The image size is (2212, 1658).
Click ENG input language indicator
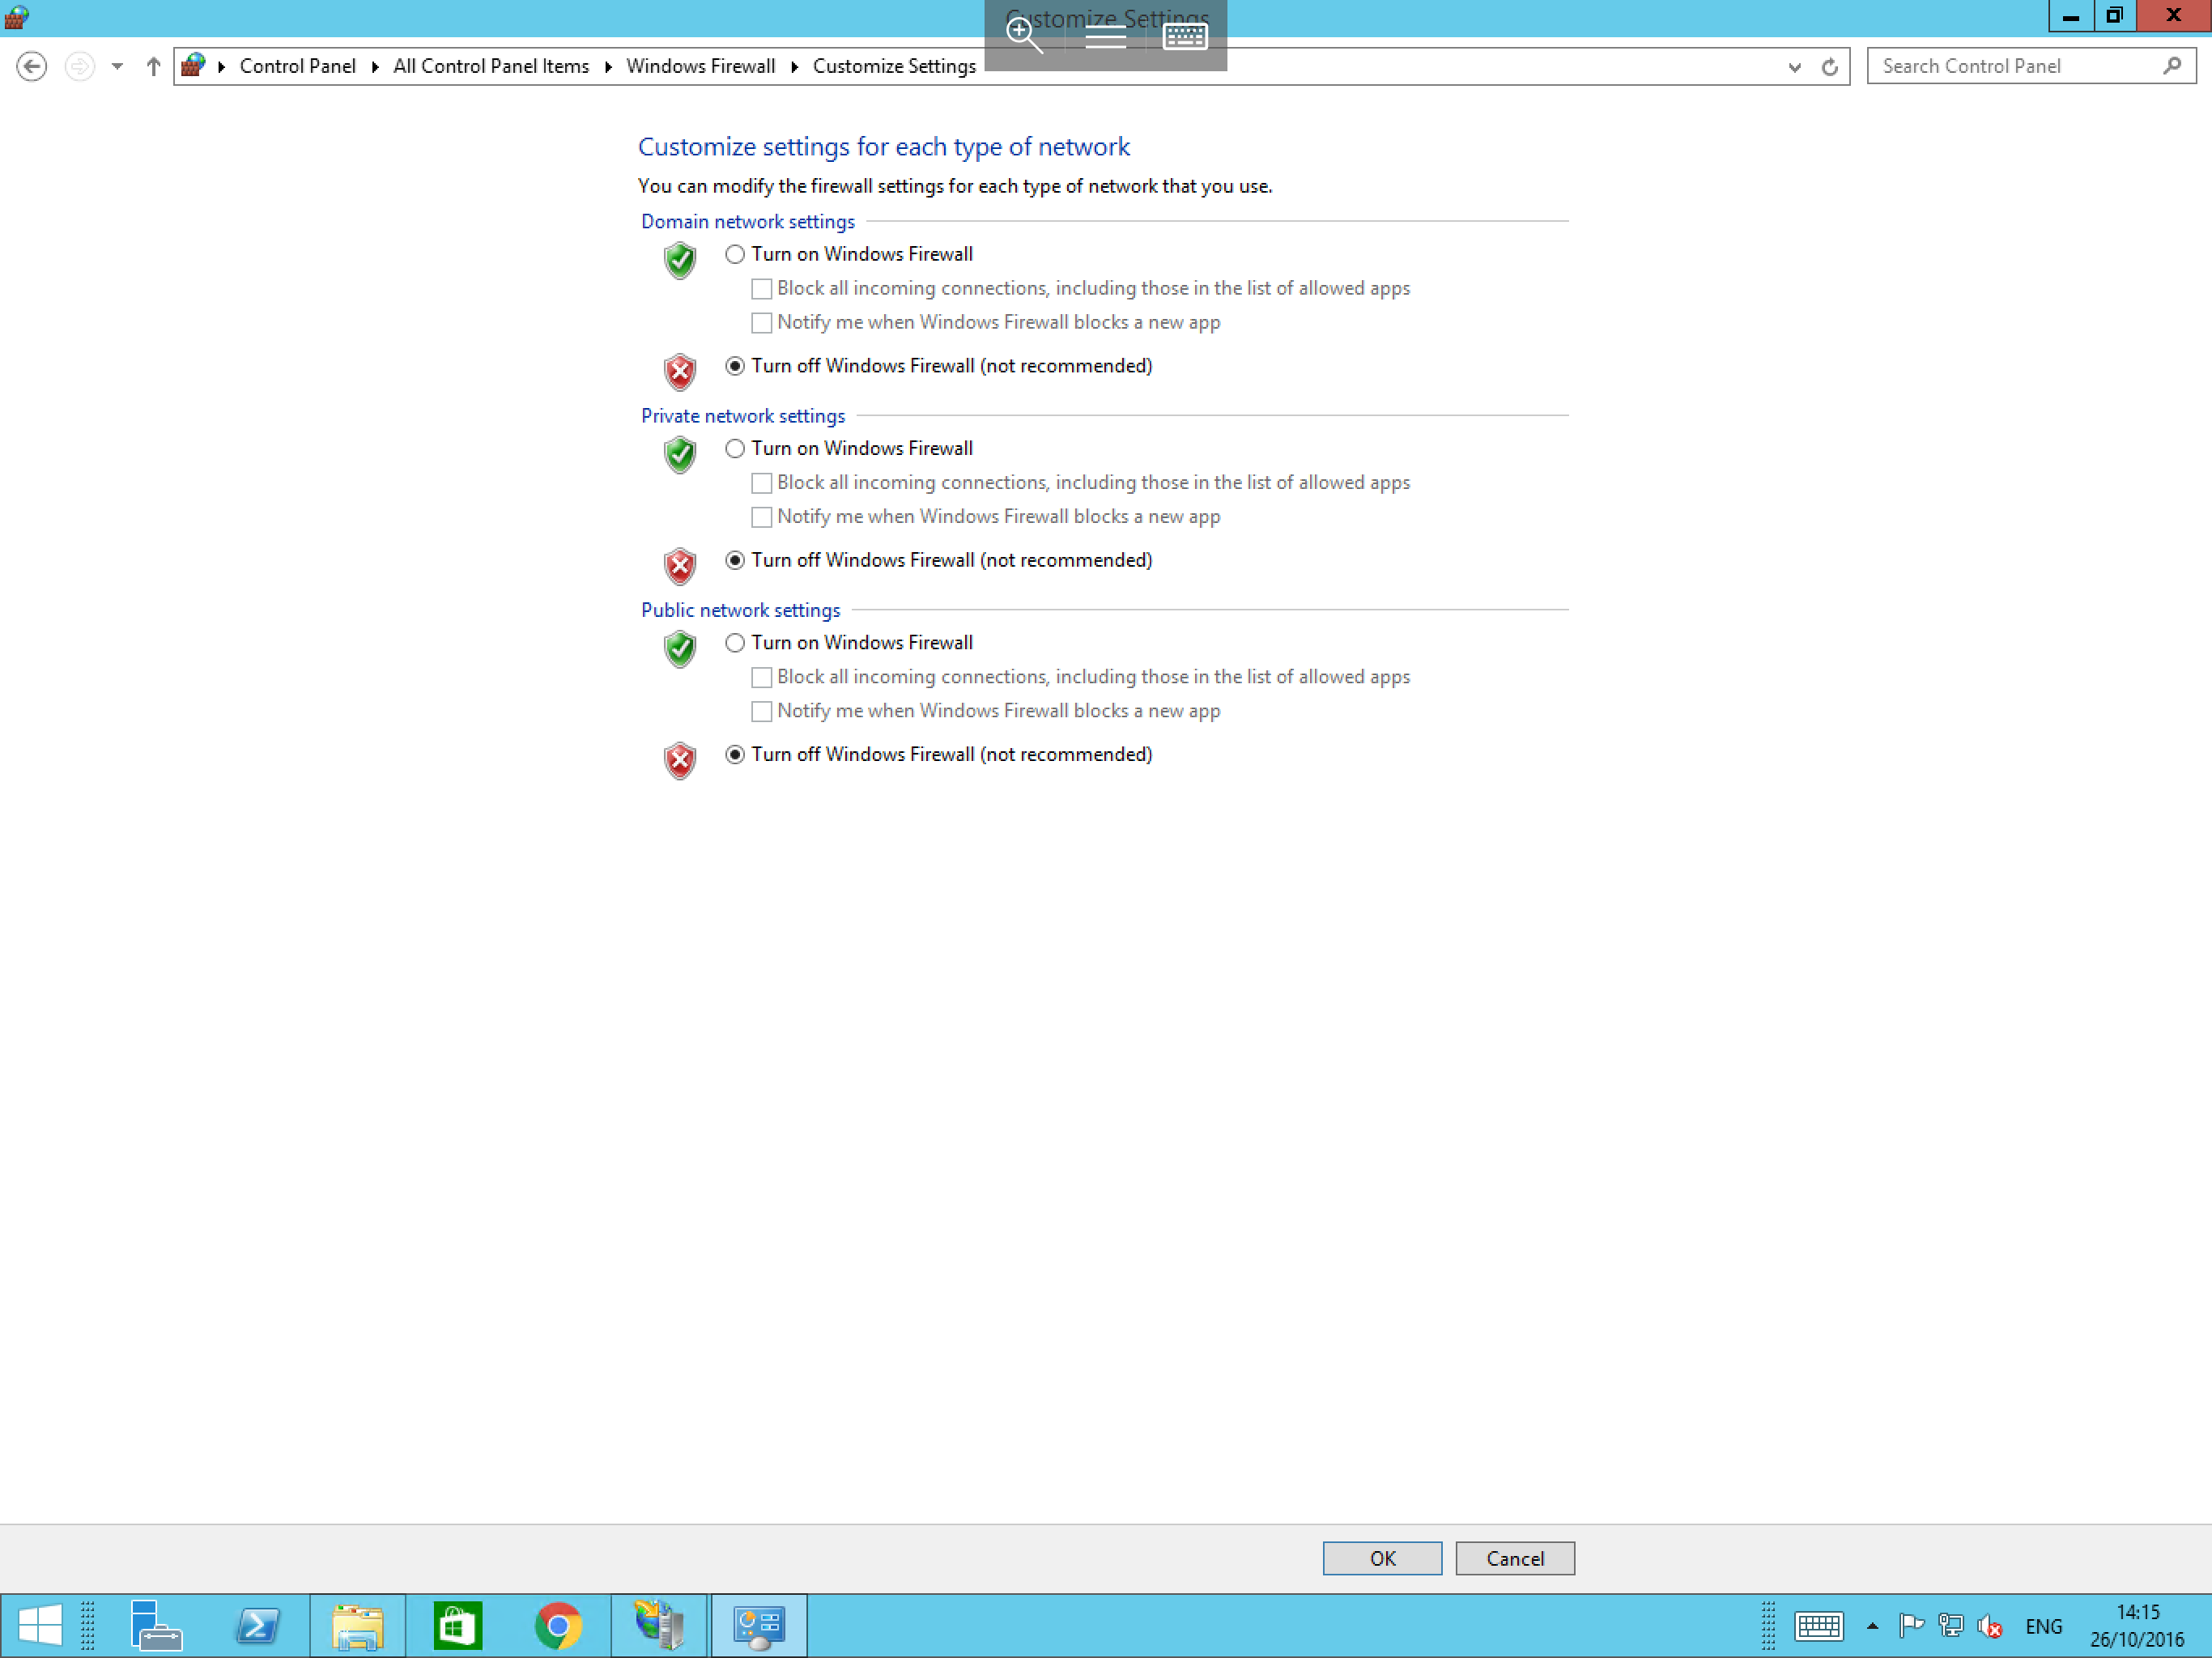pyautogui.click(x=2043, y=1627)
